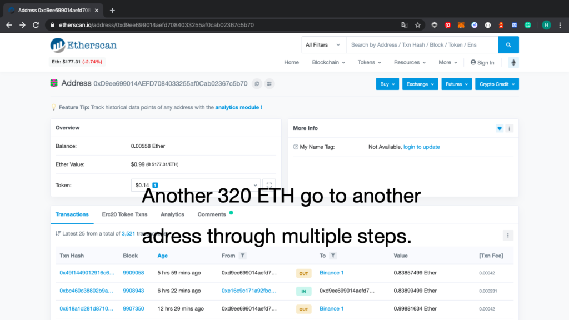Open transactions table options menu

[508, 236]
